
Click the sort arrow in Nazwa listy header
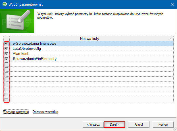coord(171,38)
